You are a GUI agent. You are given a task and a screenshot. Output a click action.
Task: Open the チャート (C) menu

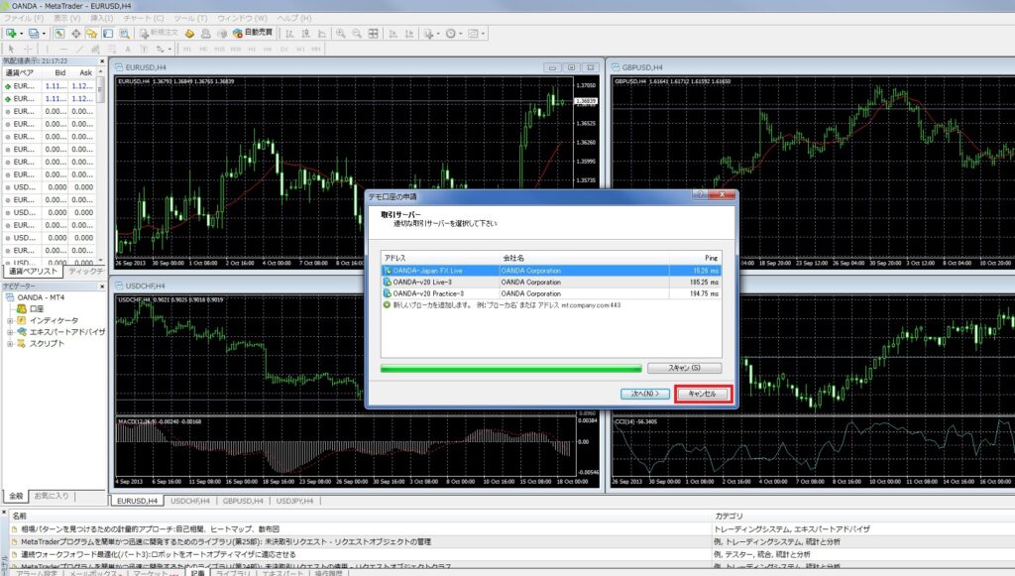click(143, 18)
